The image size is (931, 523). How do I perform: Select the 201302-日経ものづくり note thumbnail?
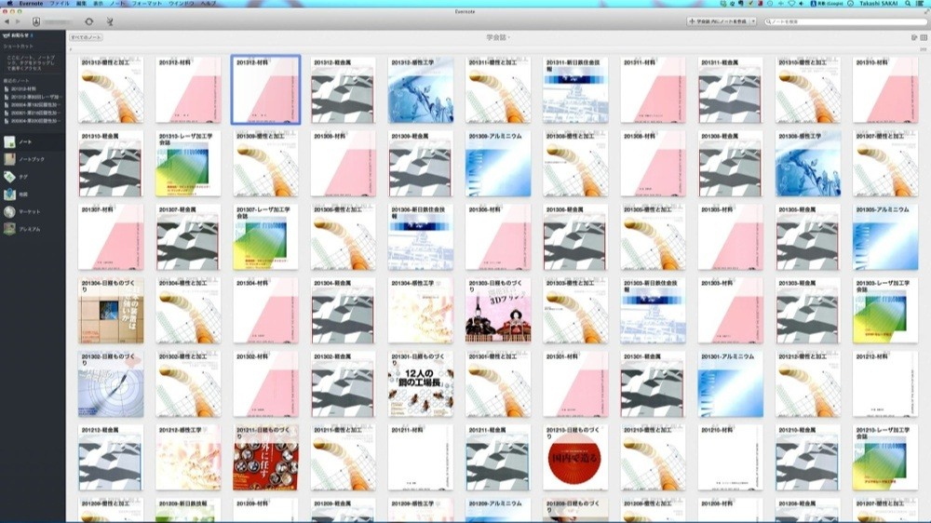pyautogui.click(x=111, y=384)
